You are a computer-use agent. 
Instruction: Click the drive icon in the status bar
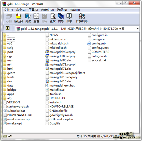coord(5,136)
